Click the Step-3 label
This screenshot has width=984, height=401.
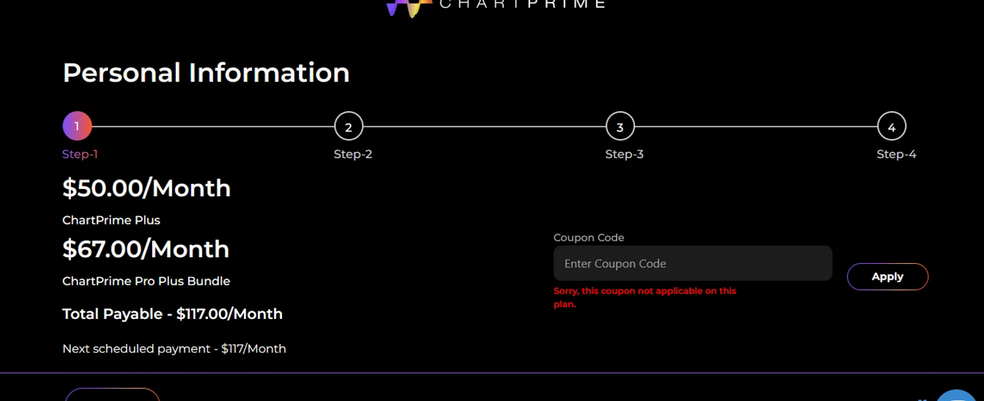coord(625,154)
